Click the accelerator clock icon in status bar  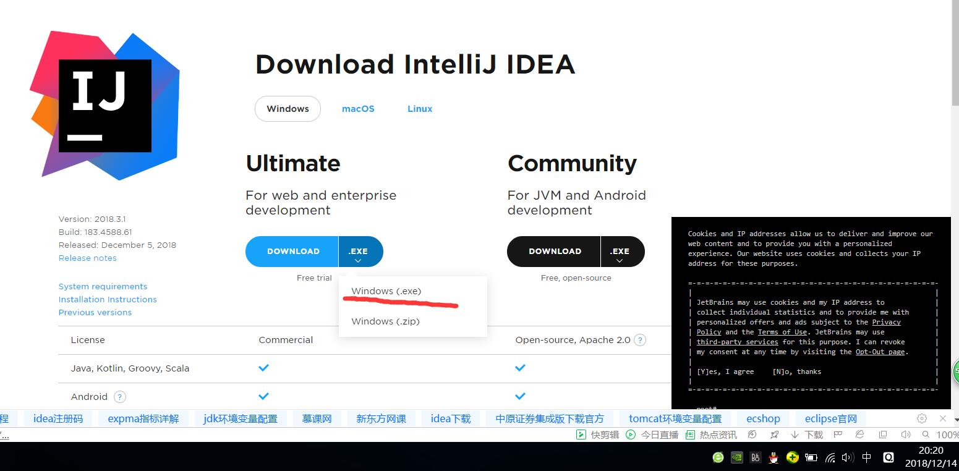(752, 435)
